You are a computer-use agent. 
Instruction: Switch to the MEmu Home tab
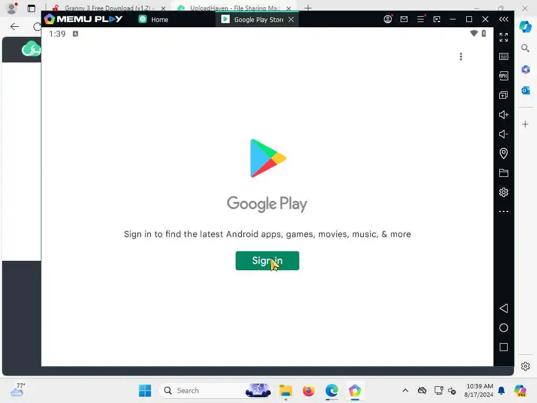154,19
